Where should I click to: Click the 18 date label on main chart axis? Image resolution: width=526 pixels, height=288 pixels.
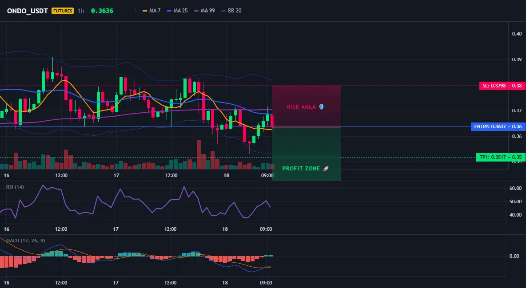click(x=226, y=175)
